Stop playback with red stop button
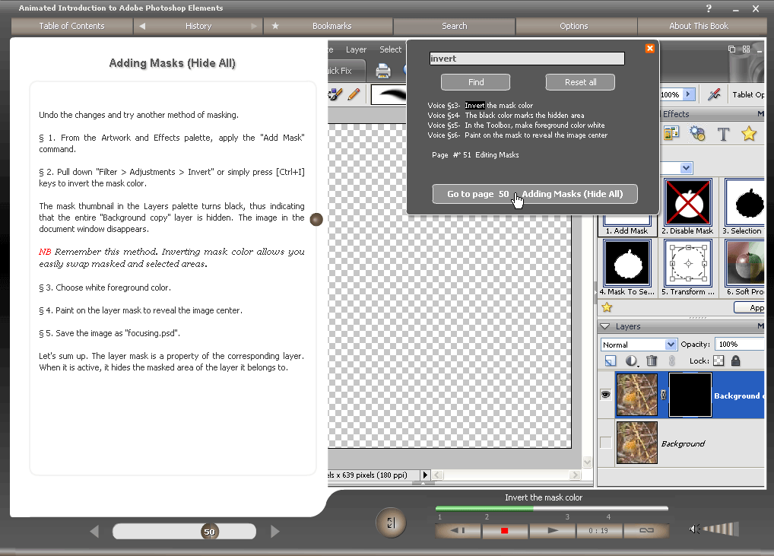This screenshot has width=774, height=556. (x=505, y=531)
